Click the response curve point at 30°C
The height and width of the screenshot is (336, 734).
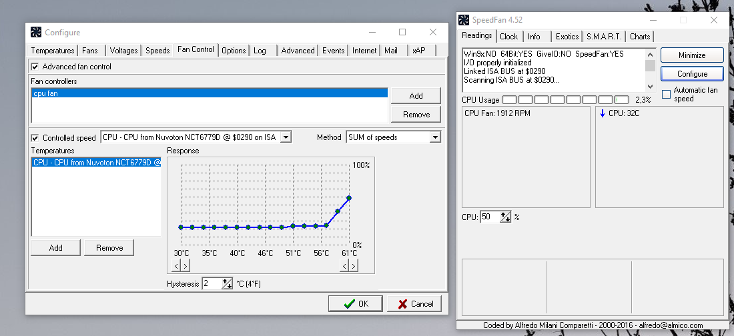(x=181, y=227)
